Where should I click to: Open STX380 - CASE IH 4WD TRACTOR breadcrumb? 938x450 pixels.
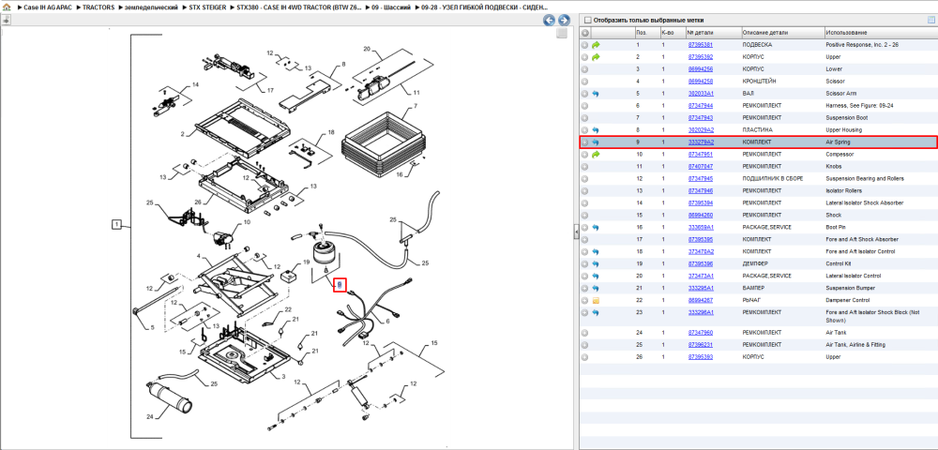coord(299,7)
